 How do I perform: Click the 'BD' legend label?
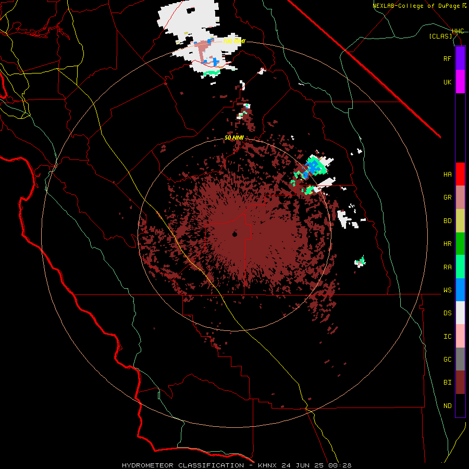[x=447, y=221]
